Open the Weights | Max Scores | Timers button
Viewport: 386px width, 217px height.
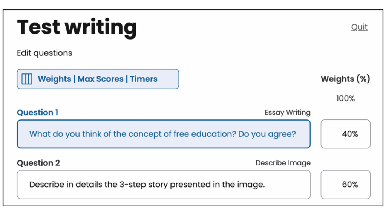(x=98, y=79)
